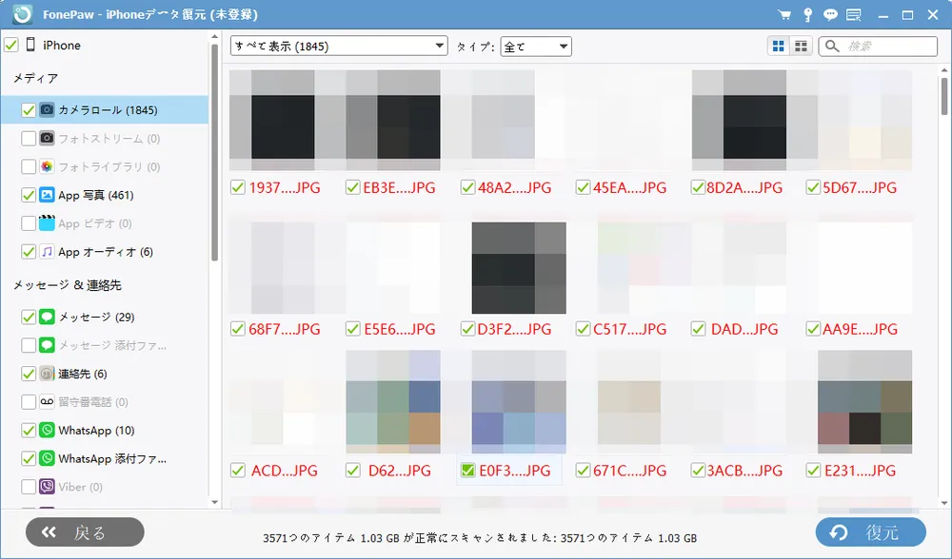Click the FonePaw logo icon
This screenshot has height=559, width=952.
(23, 14)
